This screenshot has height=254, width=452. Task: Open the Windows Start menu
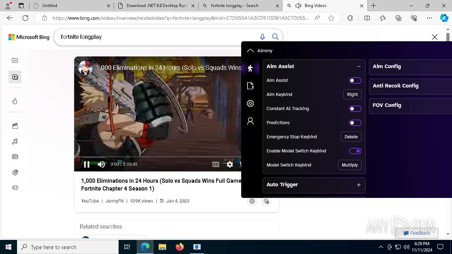pyautogui.click(x=8, y=247)
